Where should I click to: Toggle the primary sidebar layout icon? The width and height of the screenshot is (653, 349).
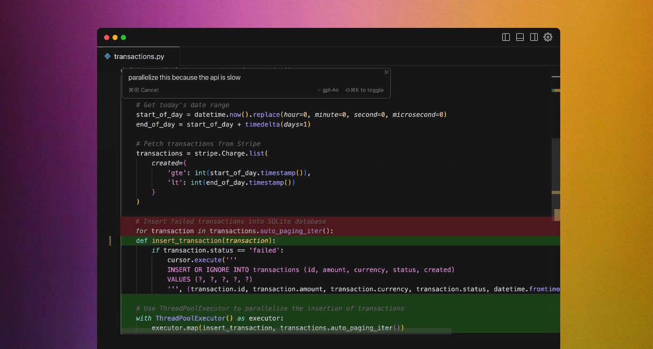point(506,37)
